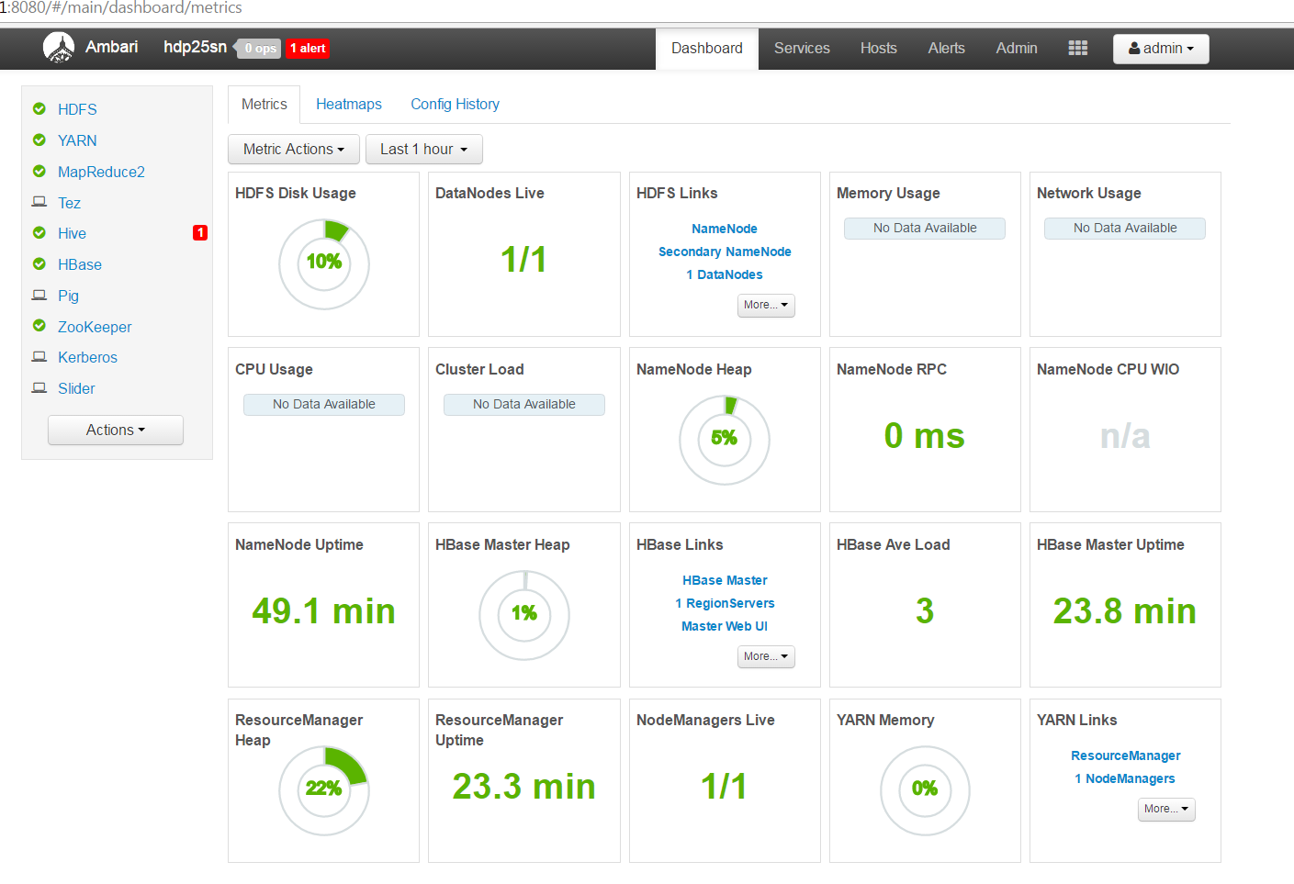The height and width of the screenshot is (884, 1294).
Task: Click the NameNode link in HDFS Links
Action: 725,229
